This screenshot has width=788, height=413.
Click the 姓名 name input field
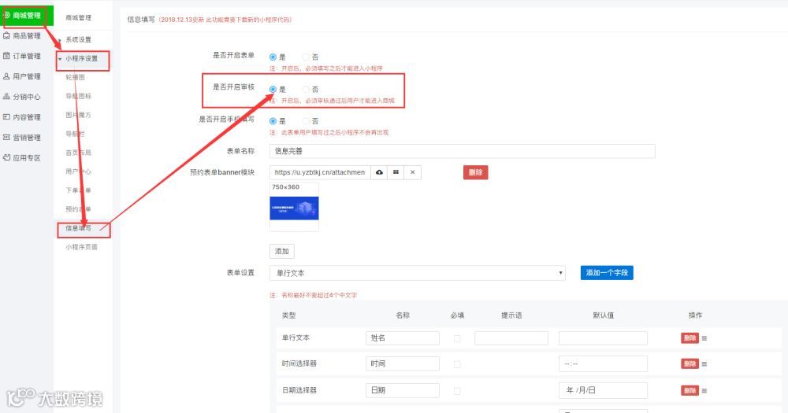(x=403, y=338)
